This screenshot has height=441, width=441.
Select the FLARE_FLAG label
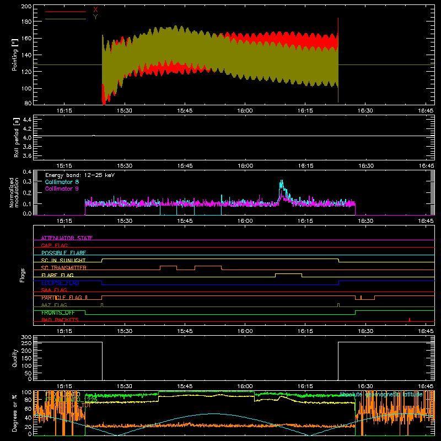(57, 275)
